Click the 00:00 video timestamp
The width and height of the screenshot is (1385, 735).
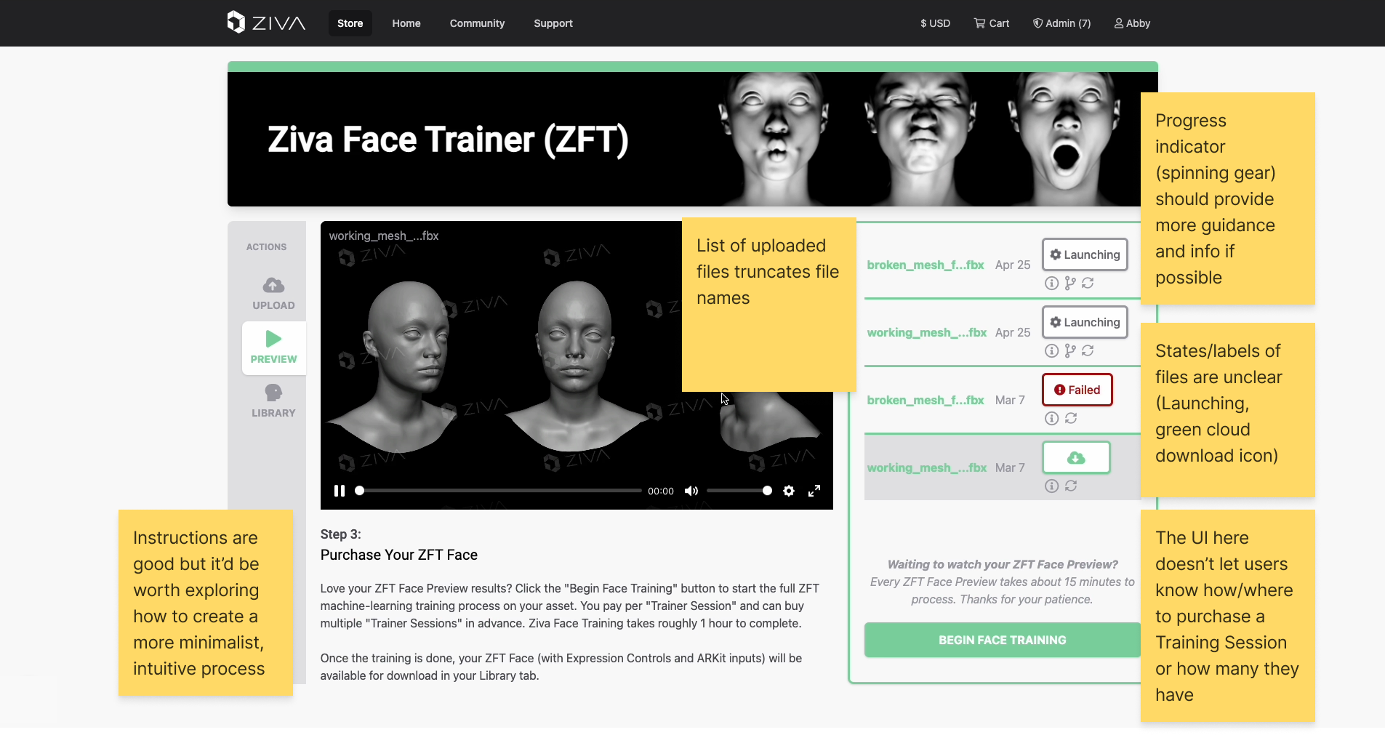(x=661, y=491)
